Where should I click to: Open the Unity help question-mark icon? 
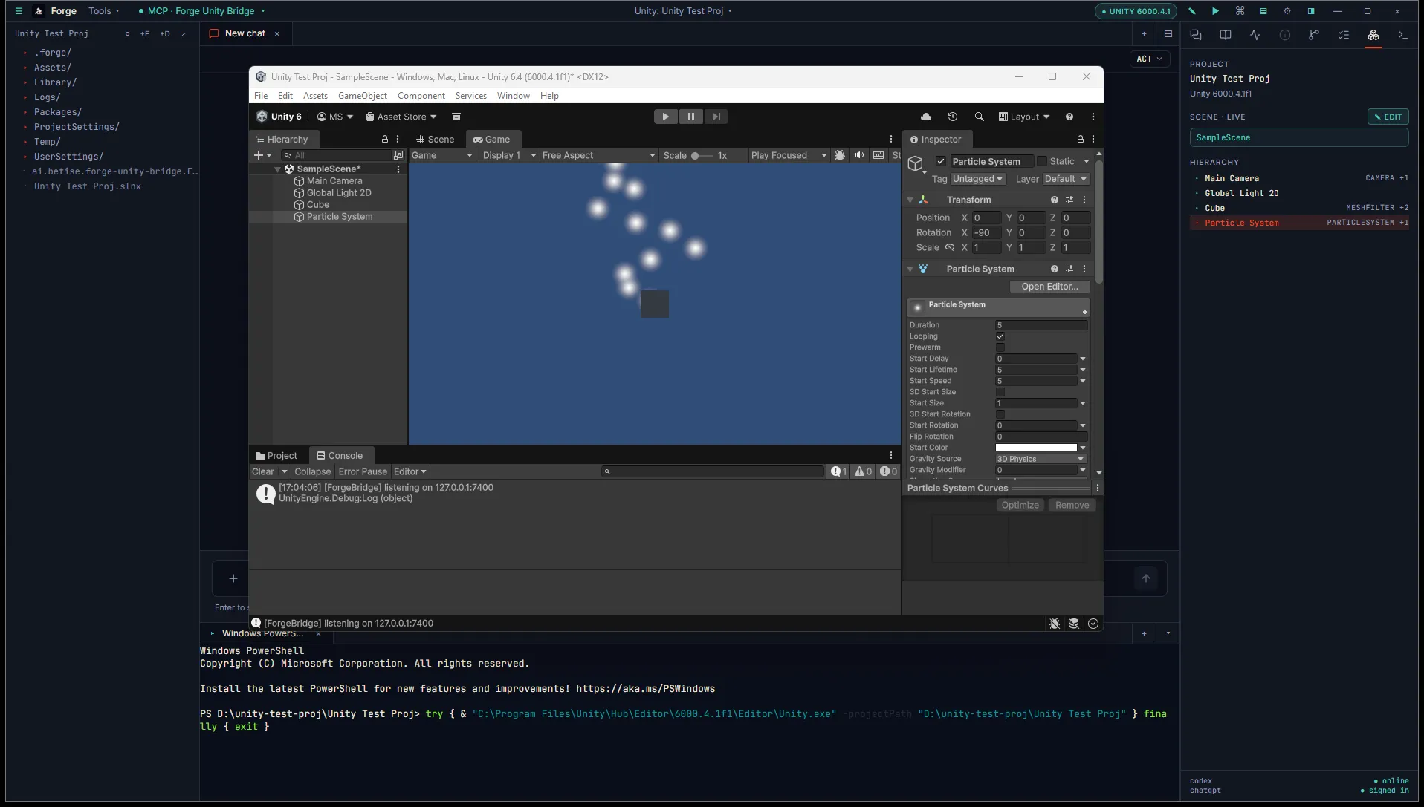1069,117
